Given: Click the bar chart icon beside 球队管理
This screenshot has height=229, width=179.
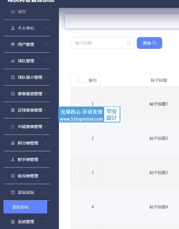Looking at the screenshot, I should (13, 61).
